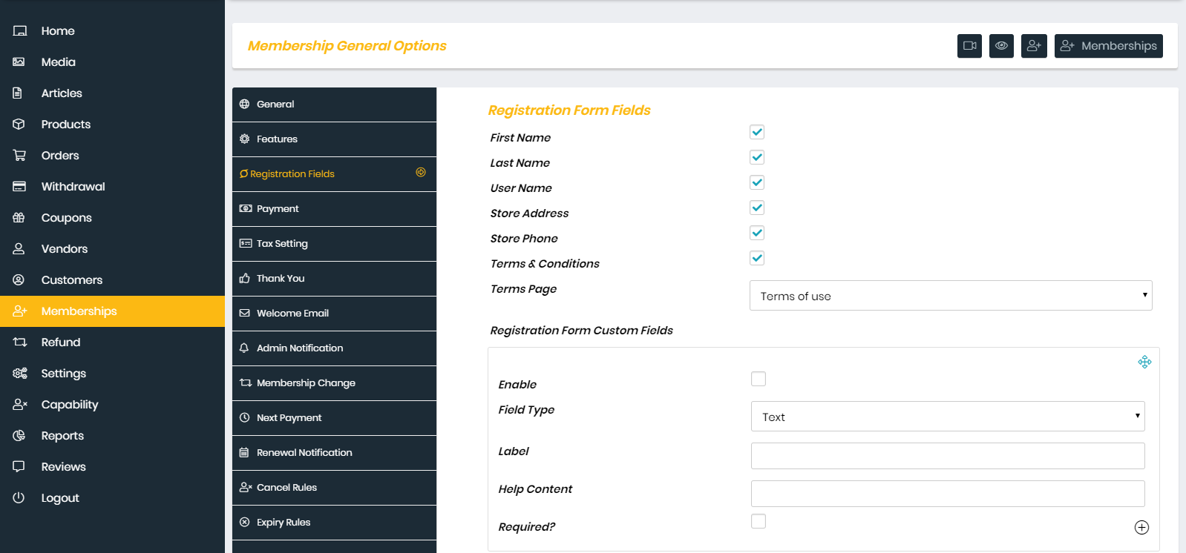Click the Home icon in sidebar
1186x553 pixels.
[x=20, y=31]
